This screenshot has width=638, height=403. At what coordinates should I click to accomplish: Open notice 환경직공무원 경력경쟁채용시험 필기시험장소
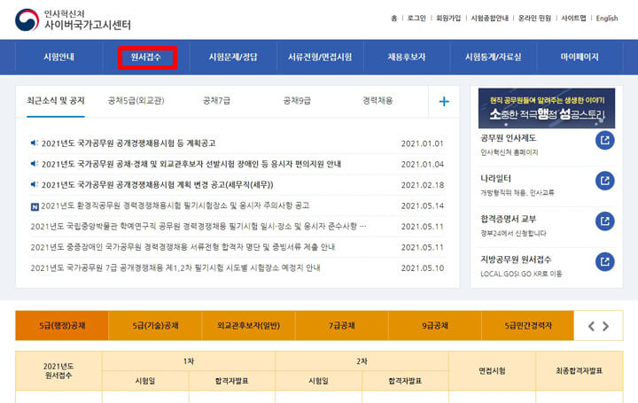175,205
